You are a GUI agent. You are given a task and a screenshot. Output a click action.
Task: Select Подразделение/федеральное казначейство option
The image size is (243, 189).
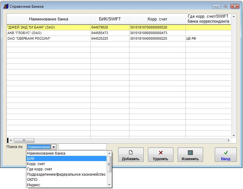pos(67,174)
